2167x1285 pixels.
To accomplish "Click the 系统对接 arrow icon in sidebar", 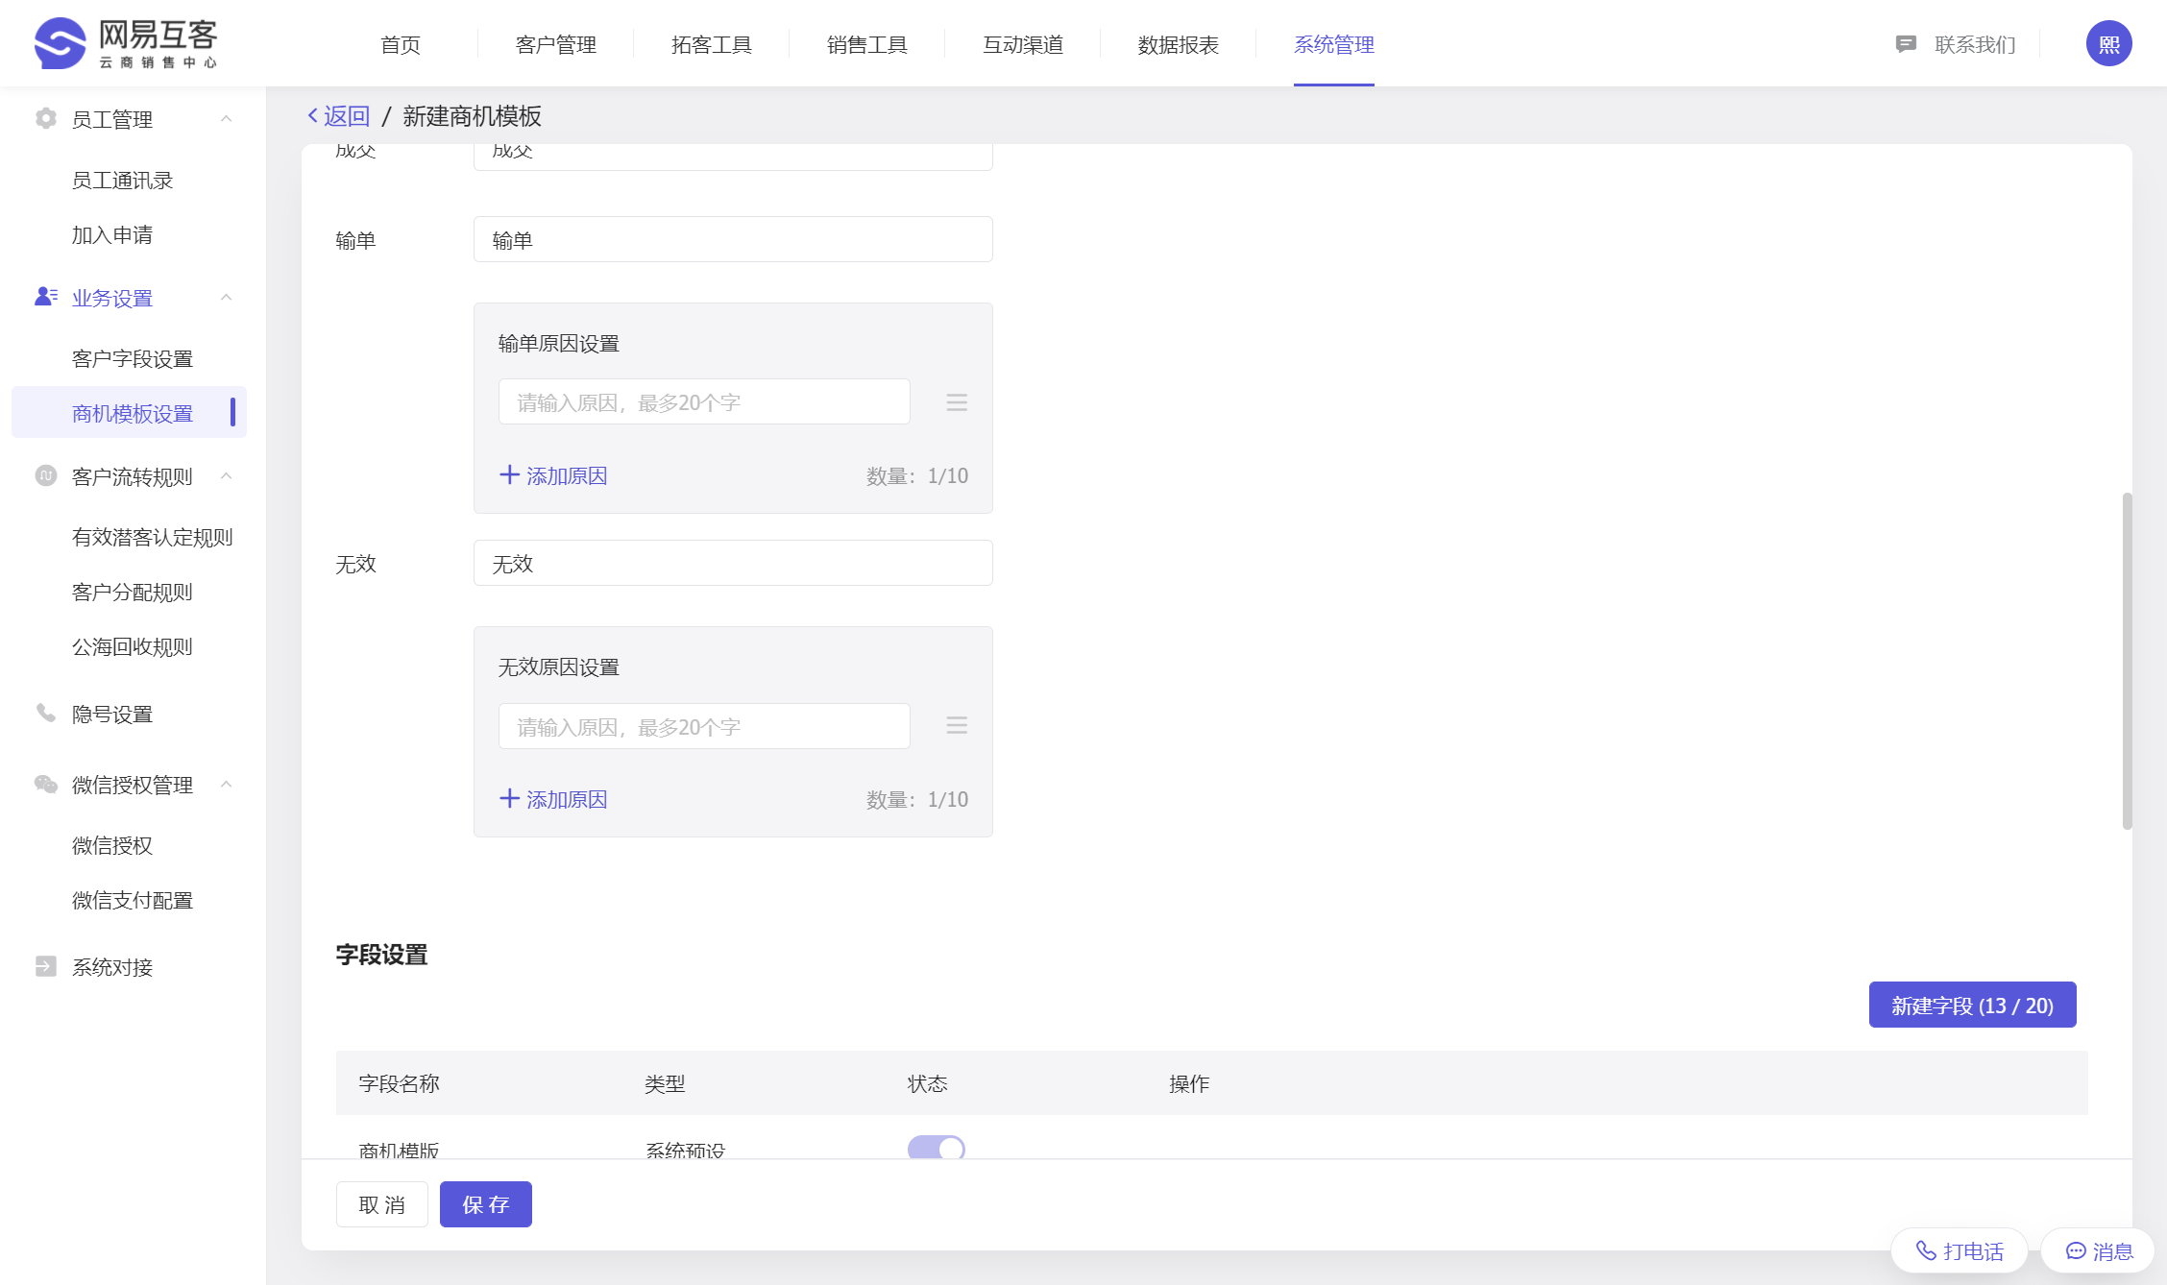I will pos(45,966).
